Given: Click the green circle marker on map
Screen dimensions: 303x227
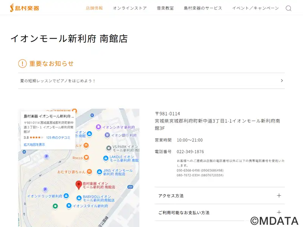Looking at the screenshot, I should pyautogui.click(x=55, y=206).
